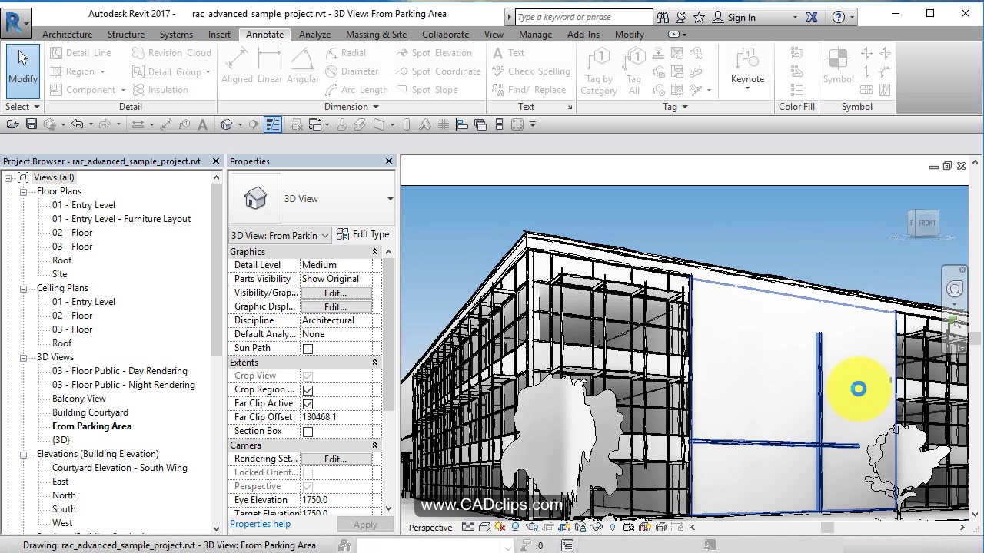
Task: Toggle Temporary Hide/Isolate glasses icon
Action: (595, 527)
